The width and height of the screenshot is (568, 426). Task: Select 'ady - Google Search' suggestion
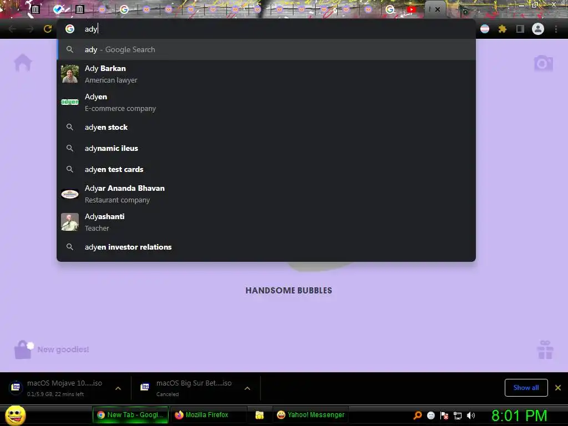pos(266,49)
